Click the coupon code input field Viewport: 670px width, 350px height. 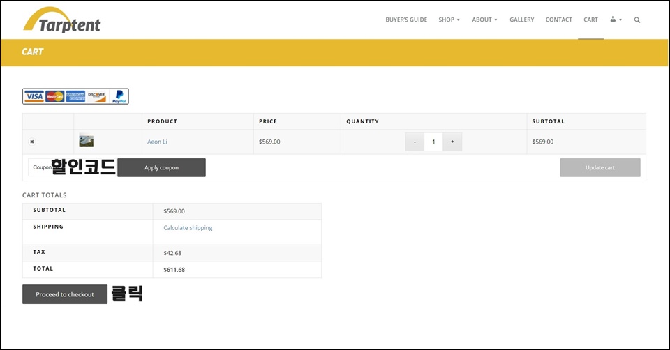72,167
